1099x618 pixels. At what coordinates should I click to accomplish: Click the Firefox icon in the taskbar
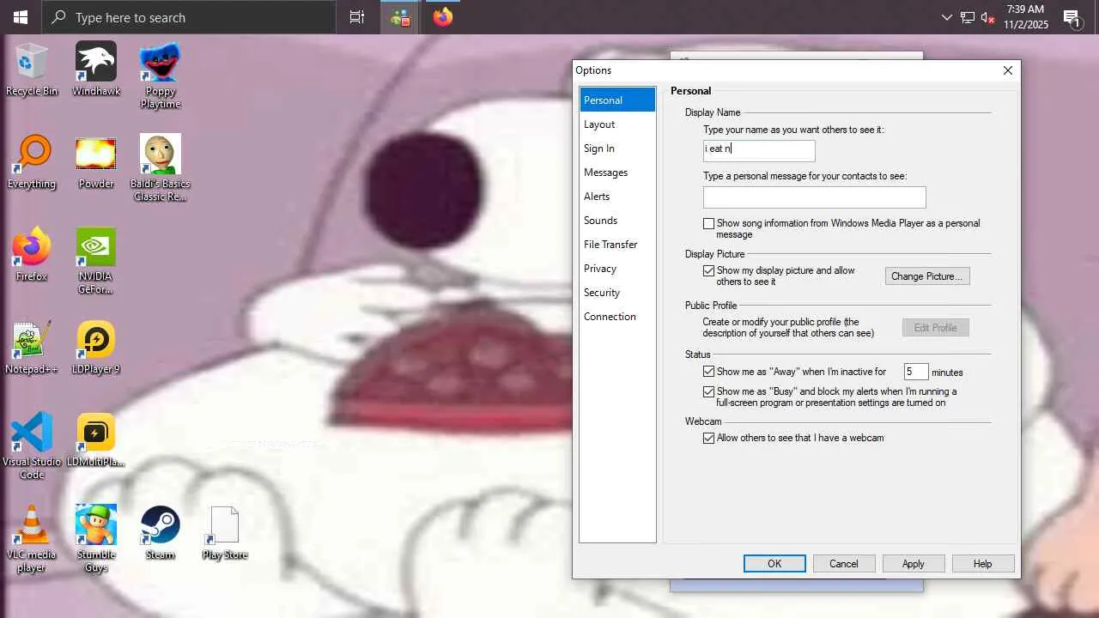click(x=443, y=17)
